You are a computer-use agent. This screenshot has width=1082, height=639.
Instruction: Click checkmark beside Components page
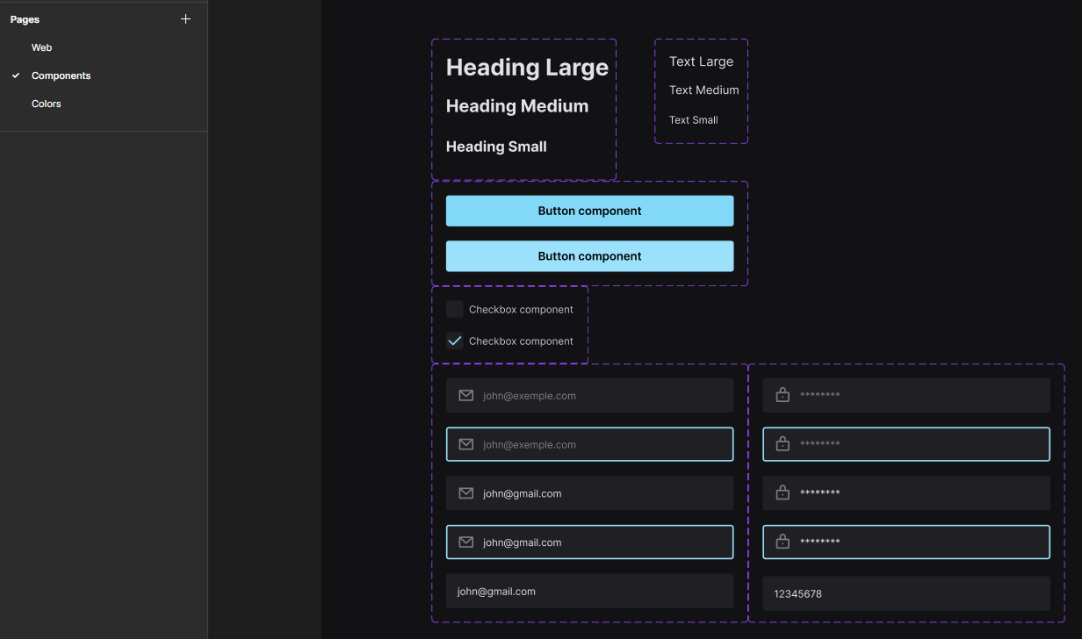click(16, 75)
